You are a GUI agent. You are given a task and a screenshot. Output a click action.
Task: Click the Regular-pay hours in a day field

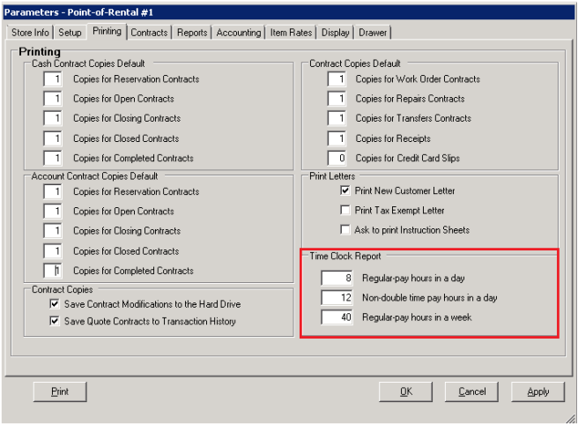click(337, 278)
